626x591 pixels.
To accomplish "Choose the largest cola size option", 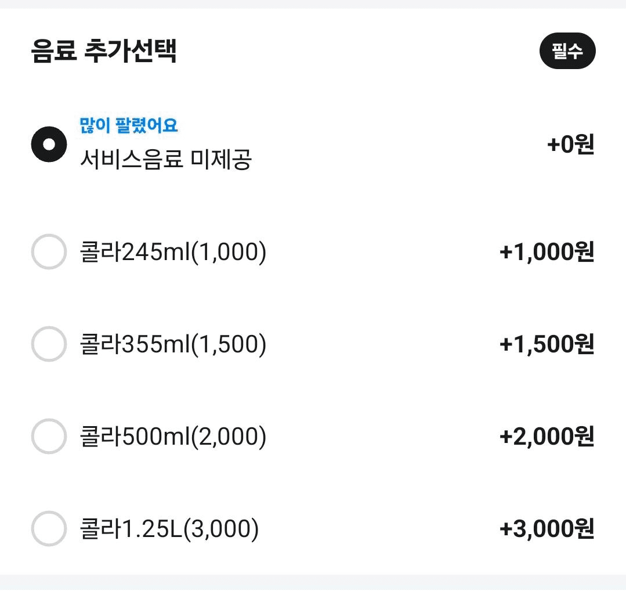I will tap(49, 528).
